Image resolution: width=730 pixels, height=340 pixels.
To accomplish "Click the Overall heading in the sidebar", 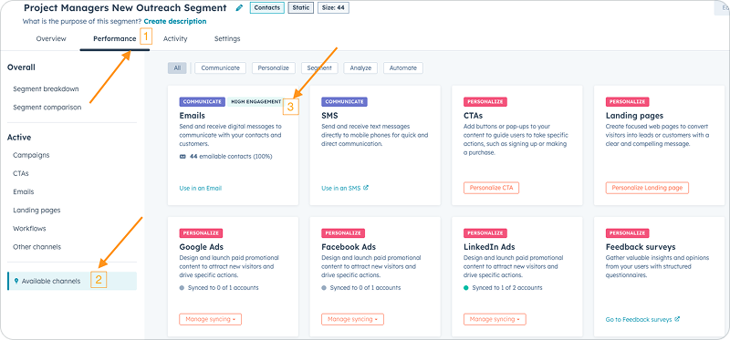I will [21, 67].
